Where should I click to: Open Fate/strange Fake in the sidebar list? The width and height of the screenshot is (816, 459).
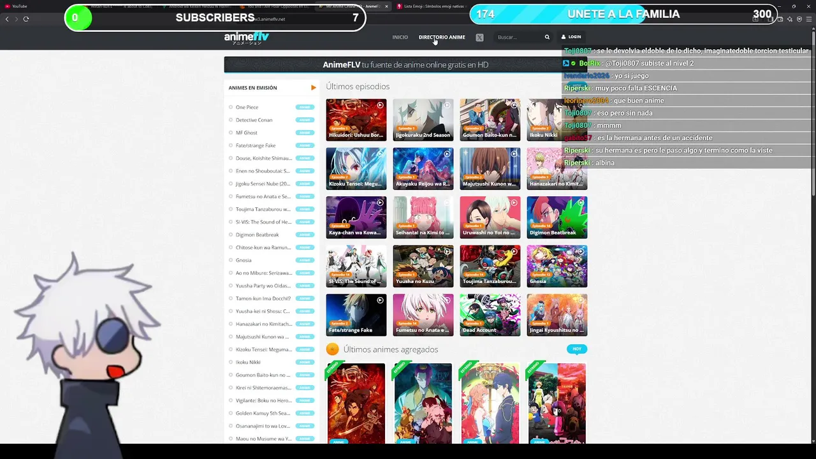pos(256,145)
